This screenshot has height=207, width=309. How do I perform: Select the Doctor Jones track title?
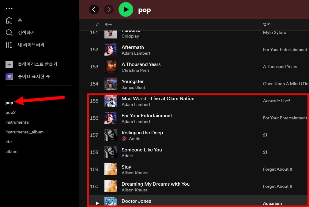pyautogui.click(x=136, y=201)
